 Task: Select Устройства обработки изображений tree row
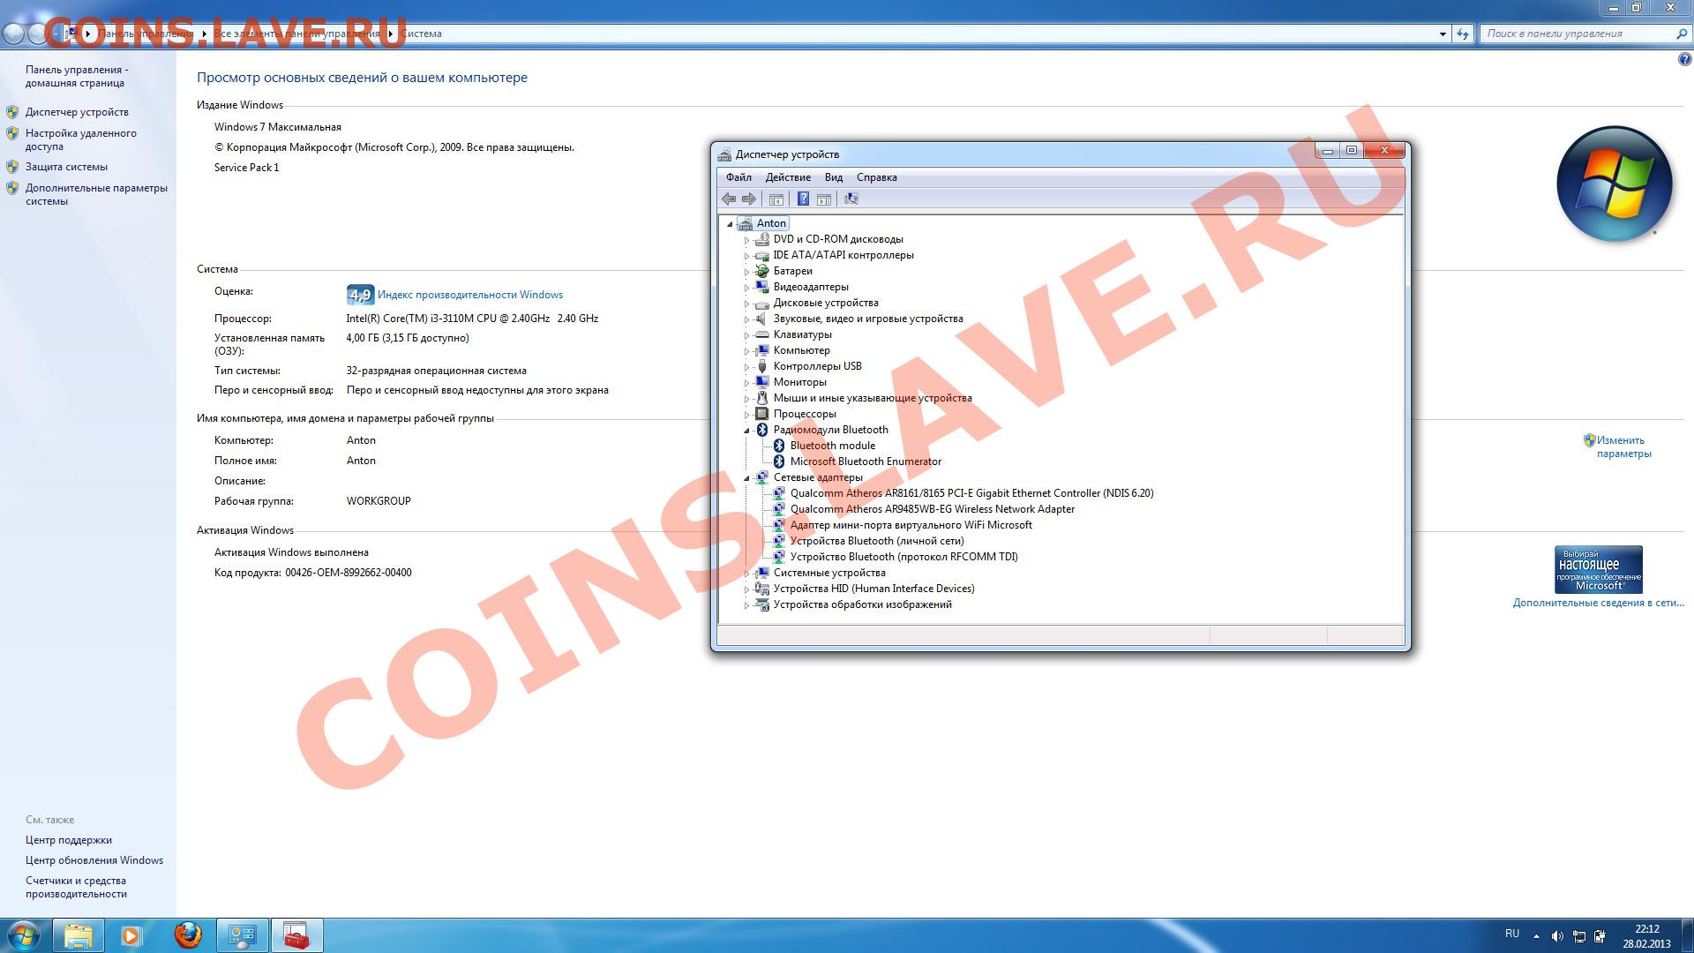coord(862,604)
